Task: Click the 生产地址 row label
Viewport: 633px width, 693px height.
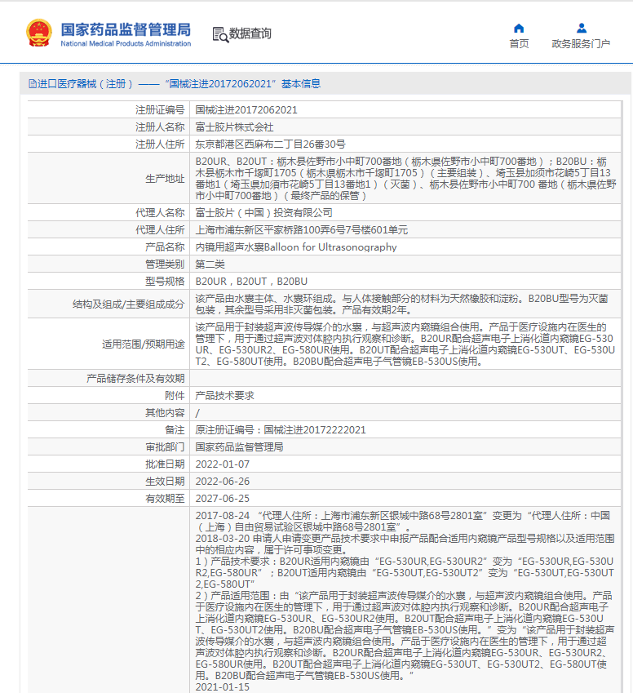Action: tap(165, 179)
